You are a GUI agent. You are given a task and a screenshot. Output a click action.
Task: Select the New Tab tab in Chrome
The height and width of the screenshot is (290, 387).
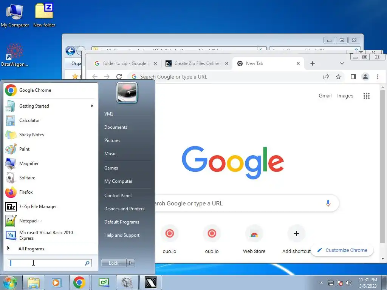click(269, 63)
